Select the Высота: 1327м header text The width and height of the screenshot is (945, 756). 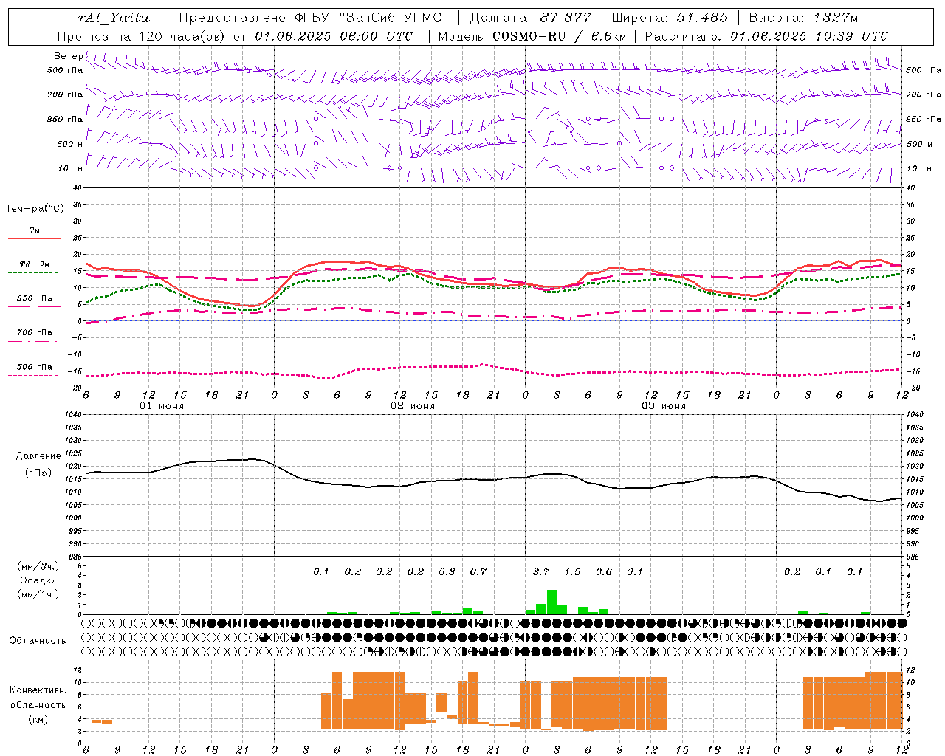(x=803, y=18)
